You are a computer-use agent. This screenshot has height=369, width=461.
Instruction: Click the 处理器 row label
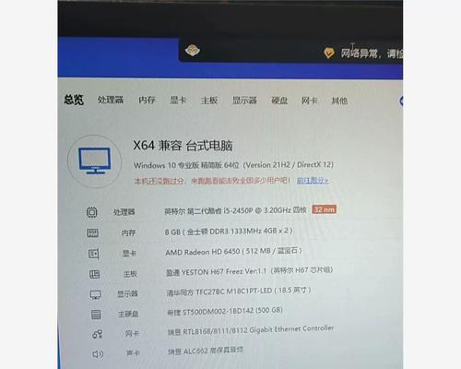(124, 212)
